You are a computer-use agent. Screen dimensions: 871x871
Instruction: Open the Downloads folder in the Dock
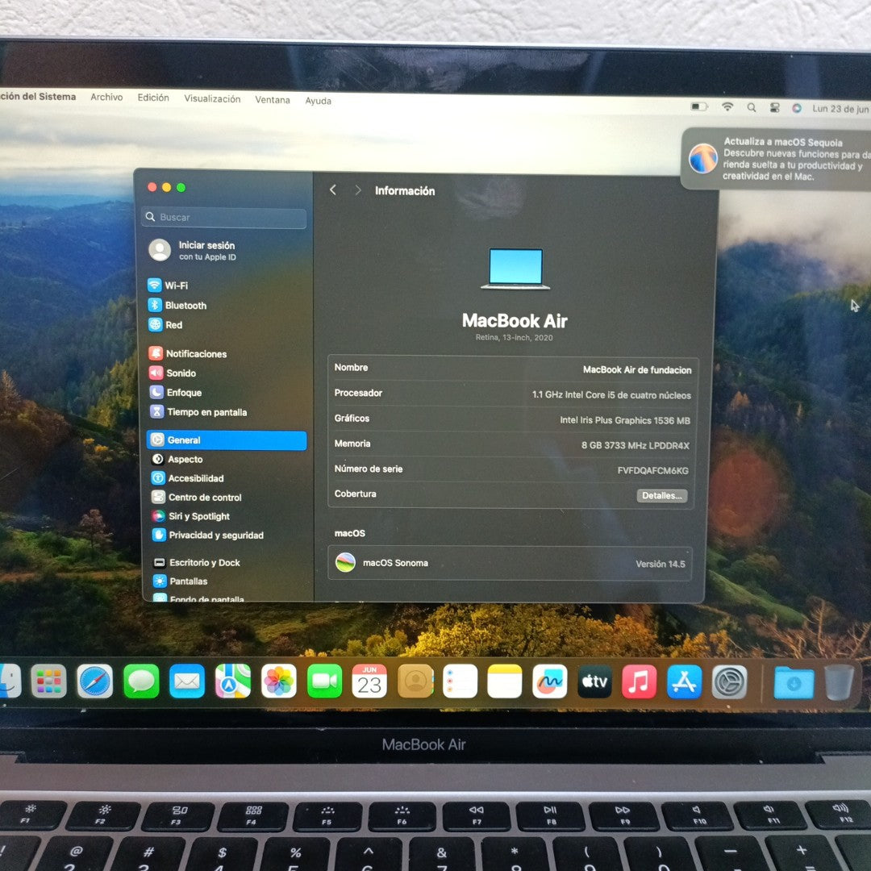pos(794,683)
